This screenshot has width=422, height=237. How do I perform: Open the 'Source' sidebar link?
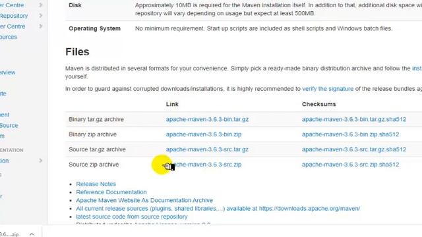(x=9, y=126)
